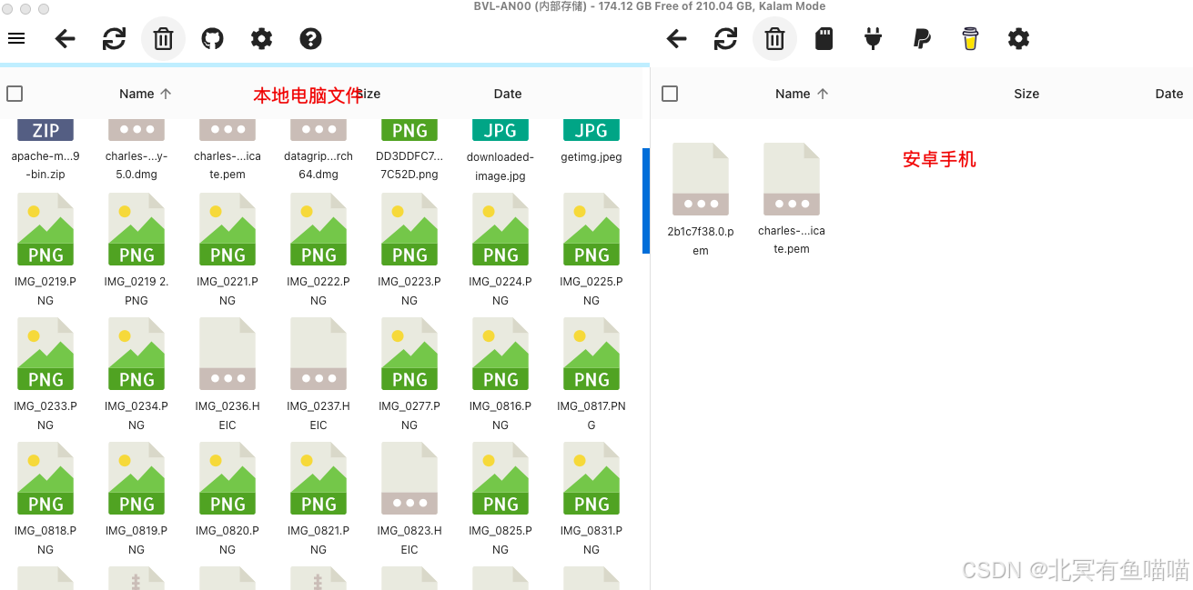1193x590 pixels.
Task: Sort phone files by Date
Action: click(1169, 94)
